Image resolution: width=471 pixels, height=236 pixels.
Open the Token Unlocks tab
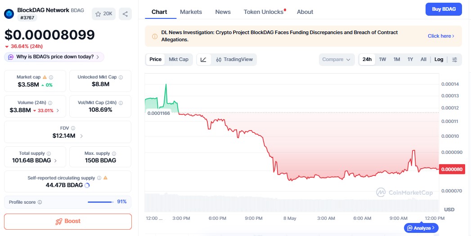[264, 12]
